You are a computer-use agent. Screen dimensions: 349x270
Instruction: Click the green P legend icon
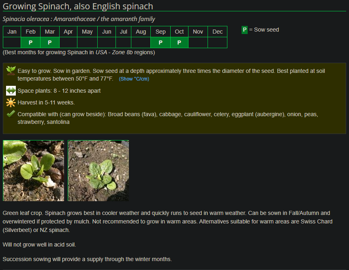244,30
